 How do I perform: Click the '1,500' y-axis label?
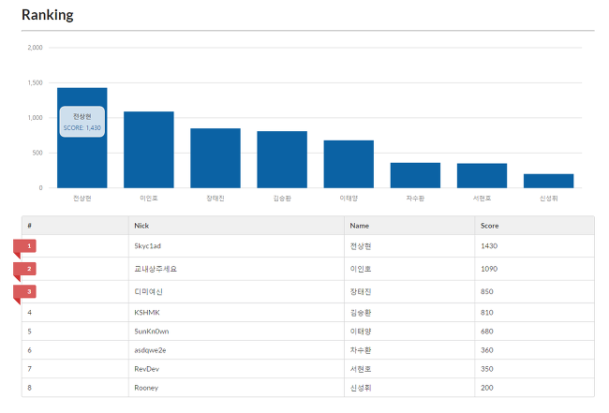pos(35,82)
